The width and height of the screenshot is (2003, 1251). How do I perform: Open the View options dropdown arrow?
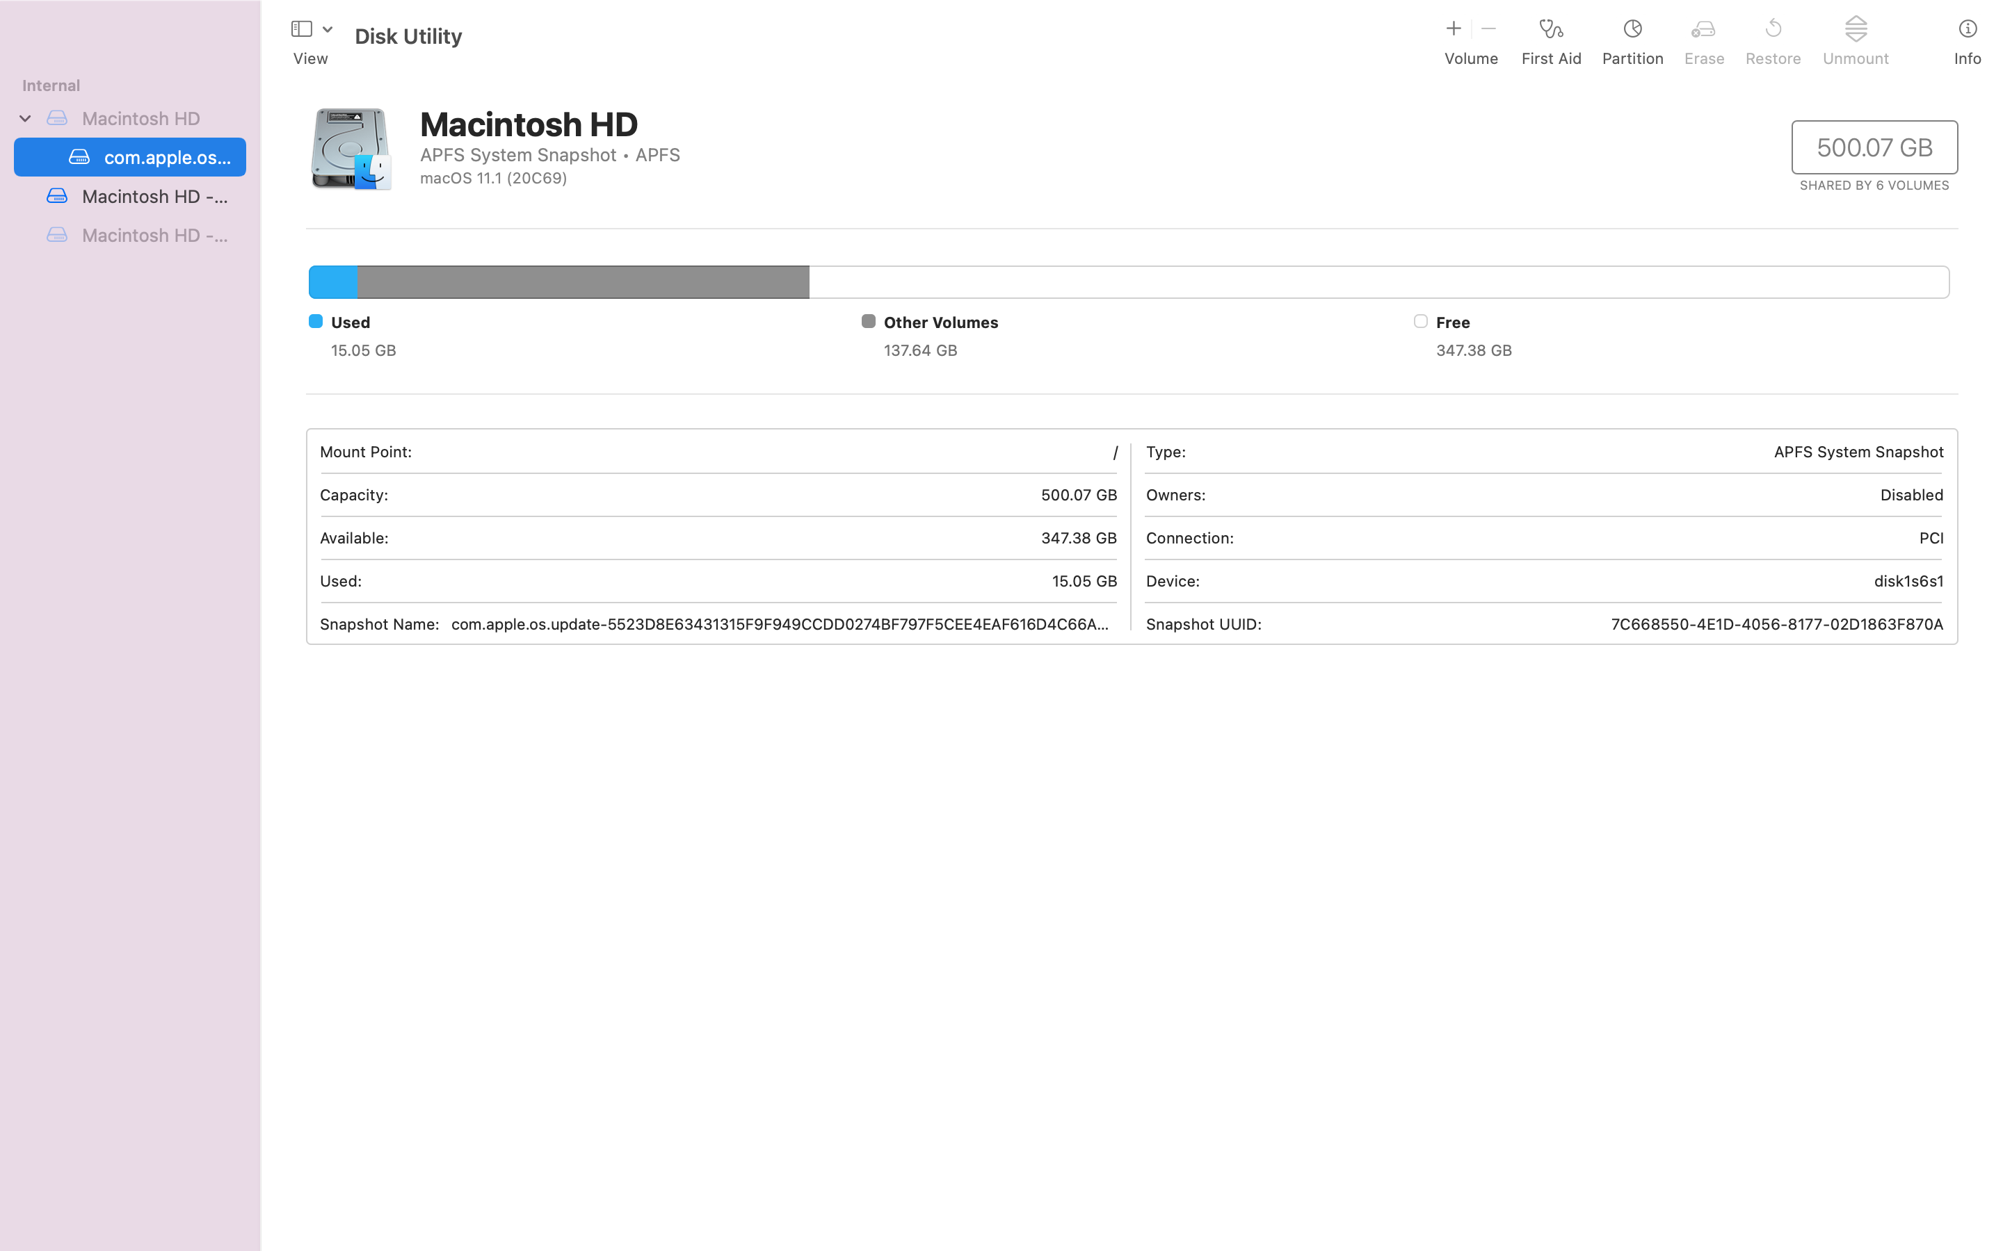[x=328, y=29]
